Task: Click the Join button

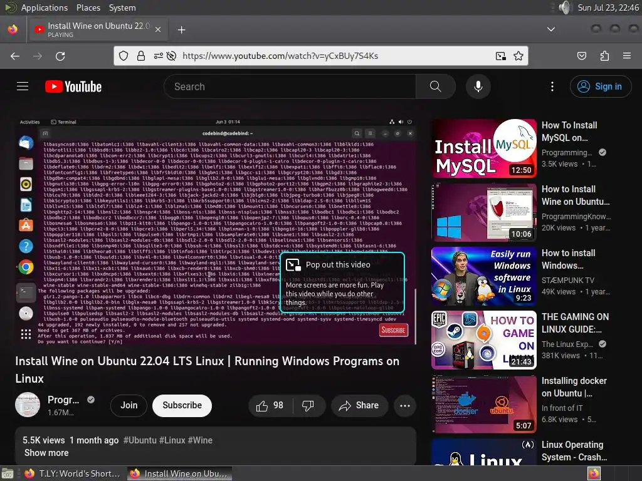Action: click(129, 405)
